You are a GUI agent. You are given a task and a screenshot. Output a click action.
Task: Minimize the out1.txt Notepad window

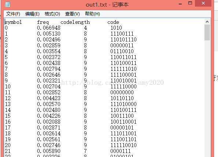pos(180,4)
